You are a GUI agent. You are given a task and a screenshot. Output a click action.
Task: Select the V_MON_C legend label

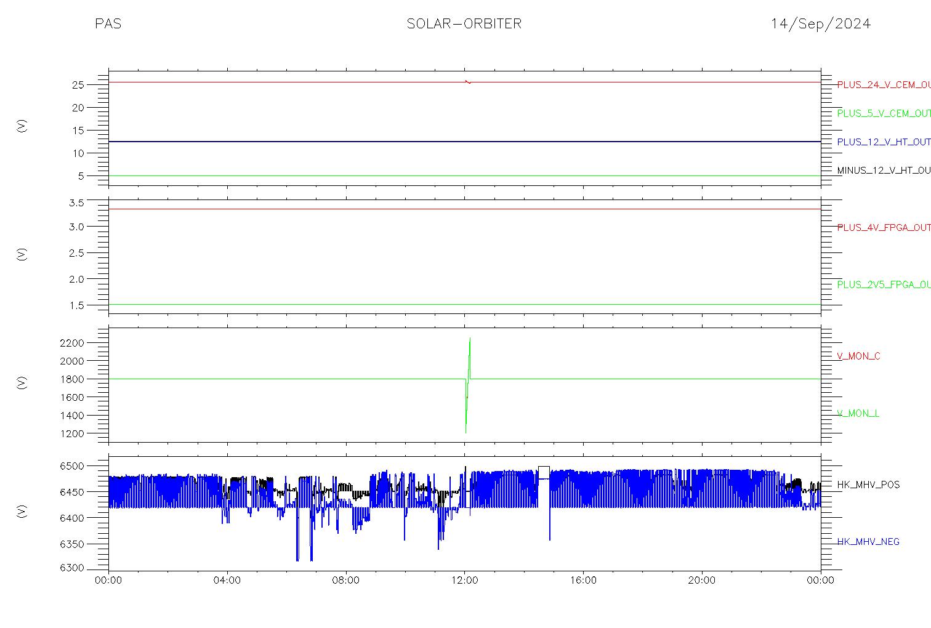[x=858, y=356]
